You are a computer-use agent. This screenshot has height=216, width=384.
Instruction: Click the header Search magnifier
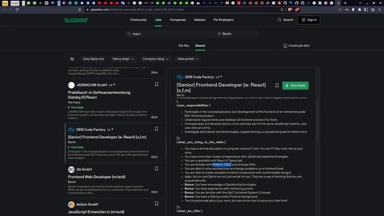coord(280,20)
